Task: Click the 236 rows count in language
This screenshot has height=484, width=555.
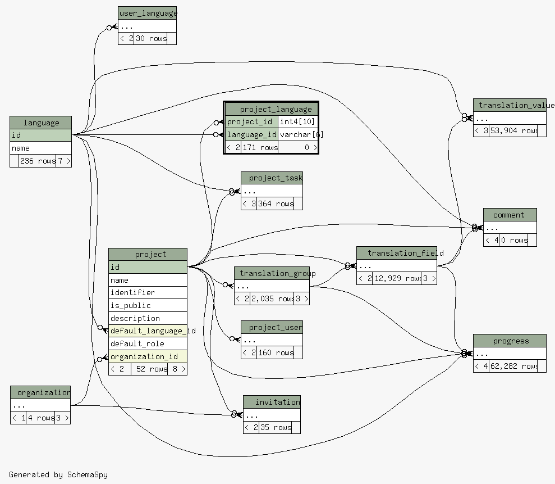Action: (x=37, y=161)
